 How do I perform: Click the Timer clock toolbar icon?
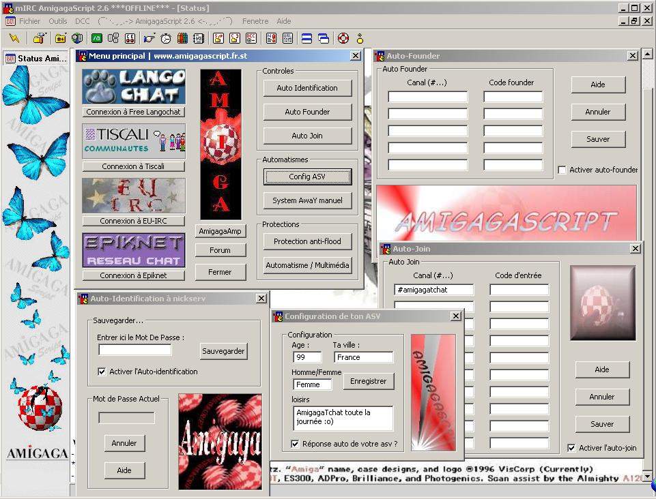tap(166, 39)
